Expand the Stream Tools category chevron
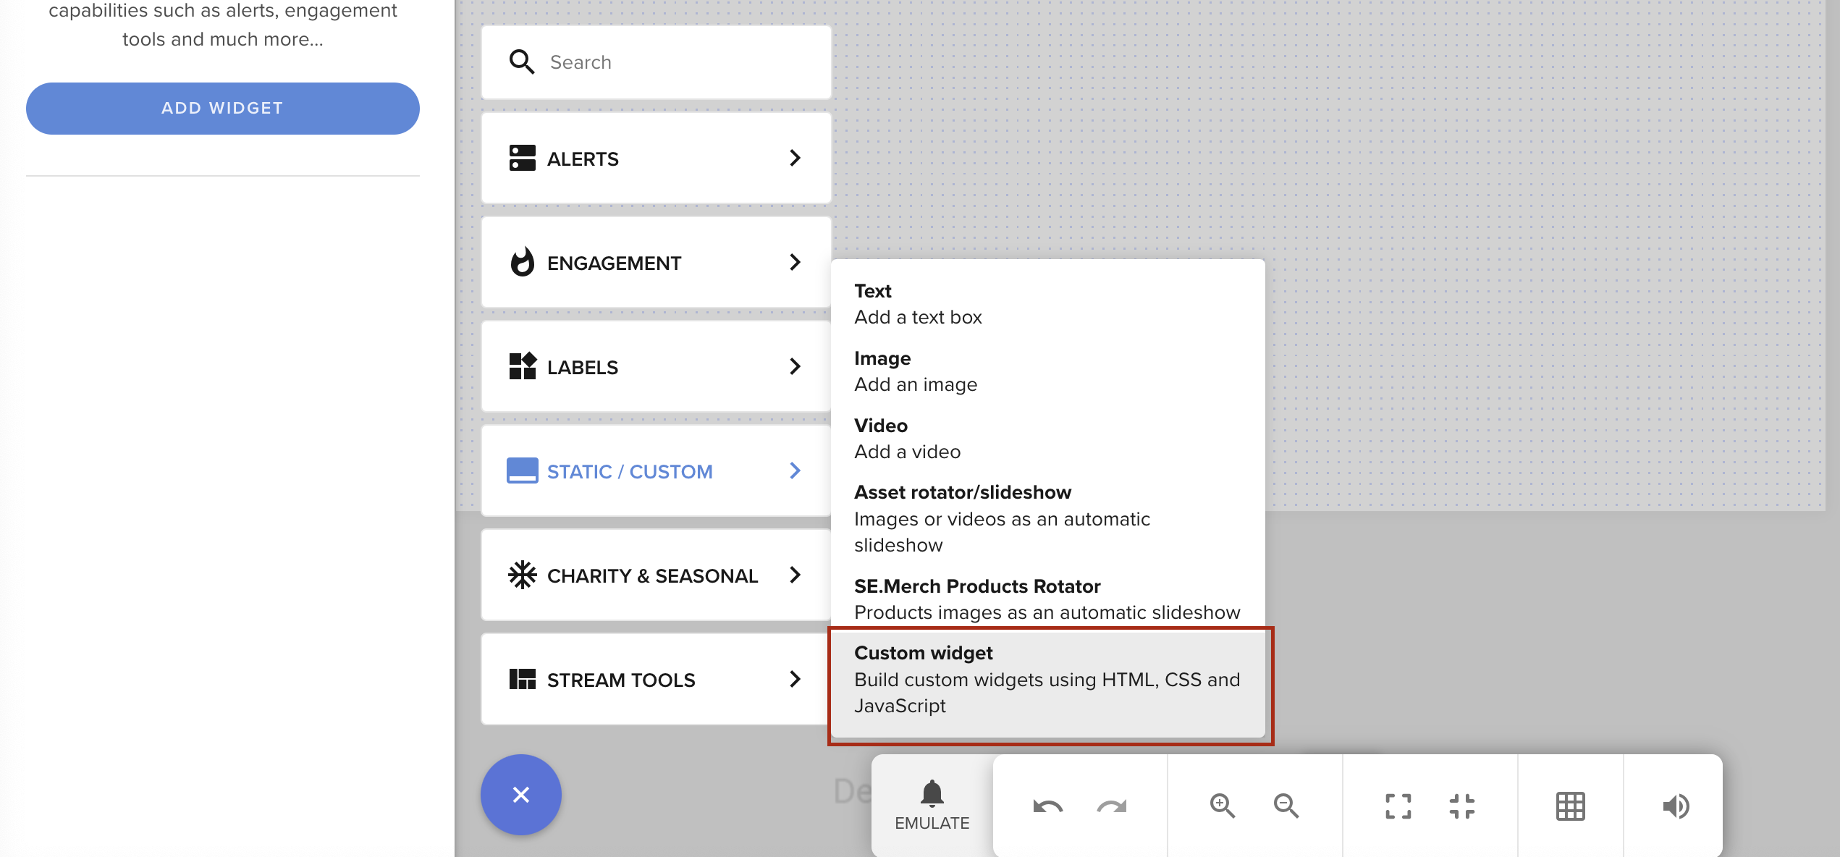1840x857 pixels. click(795, 679)
